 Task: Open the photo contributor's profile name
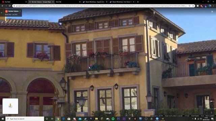(x=13, y=11)
